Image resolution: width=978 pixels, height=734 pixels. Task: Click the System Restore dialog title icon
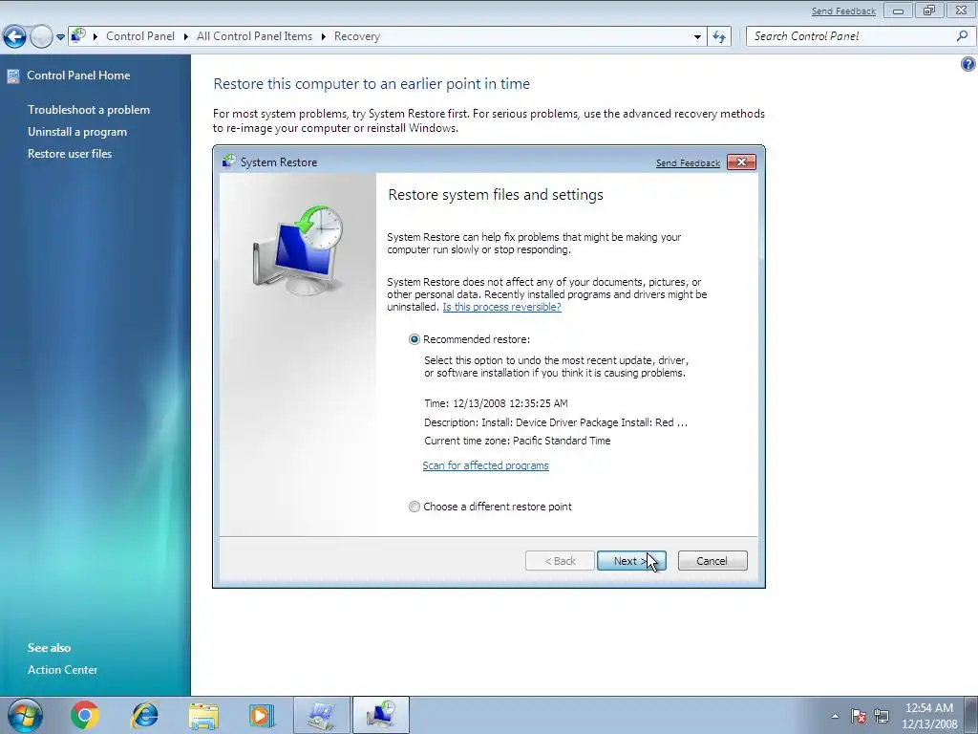pos(229,162)
